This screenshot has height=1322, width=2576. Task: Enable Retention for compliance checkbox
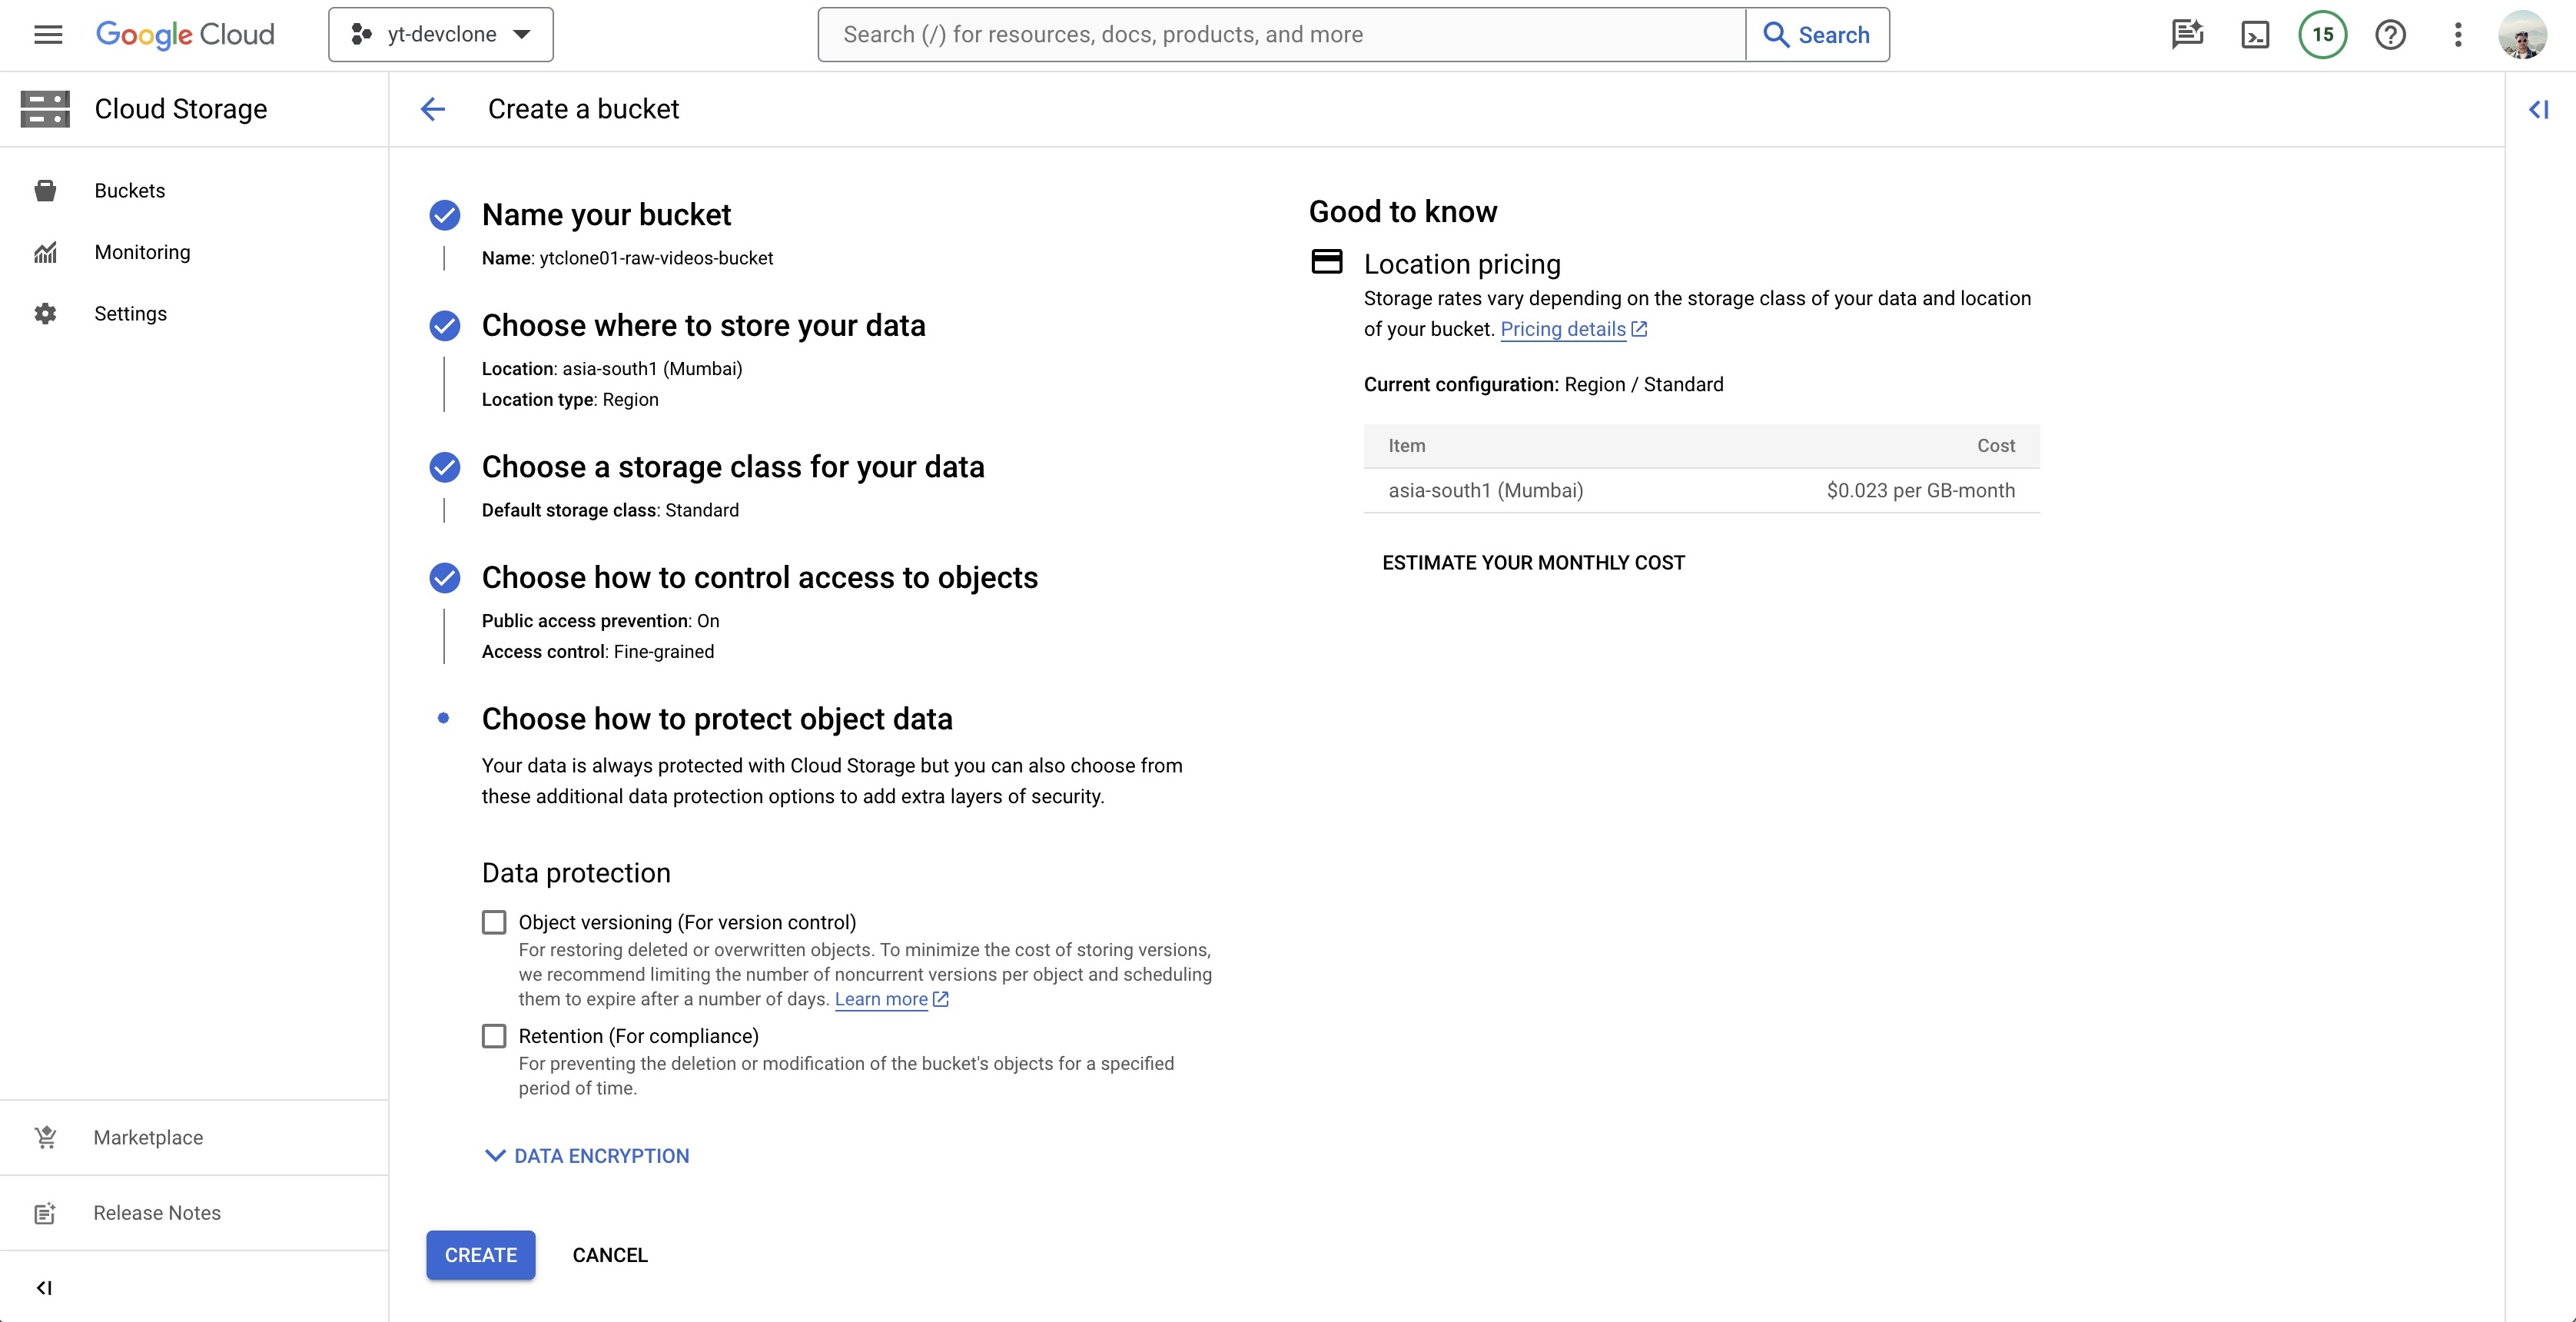tap(494, 1036)
